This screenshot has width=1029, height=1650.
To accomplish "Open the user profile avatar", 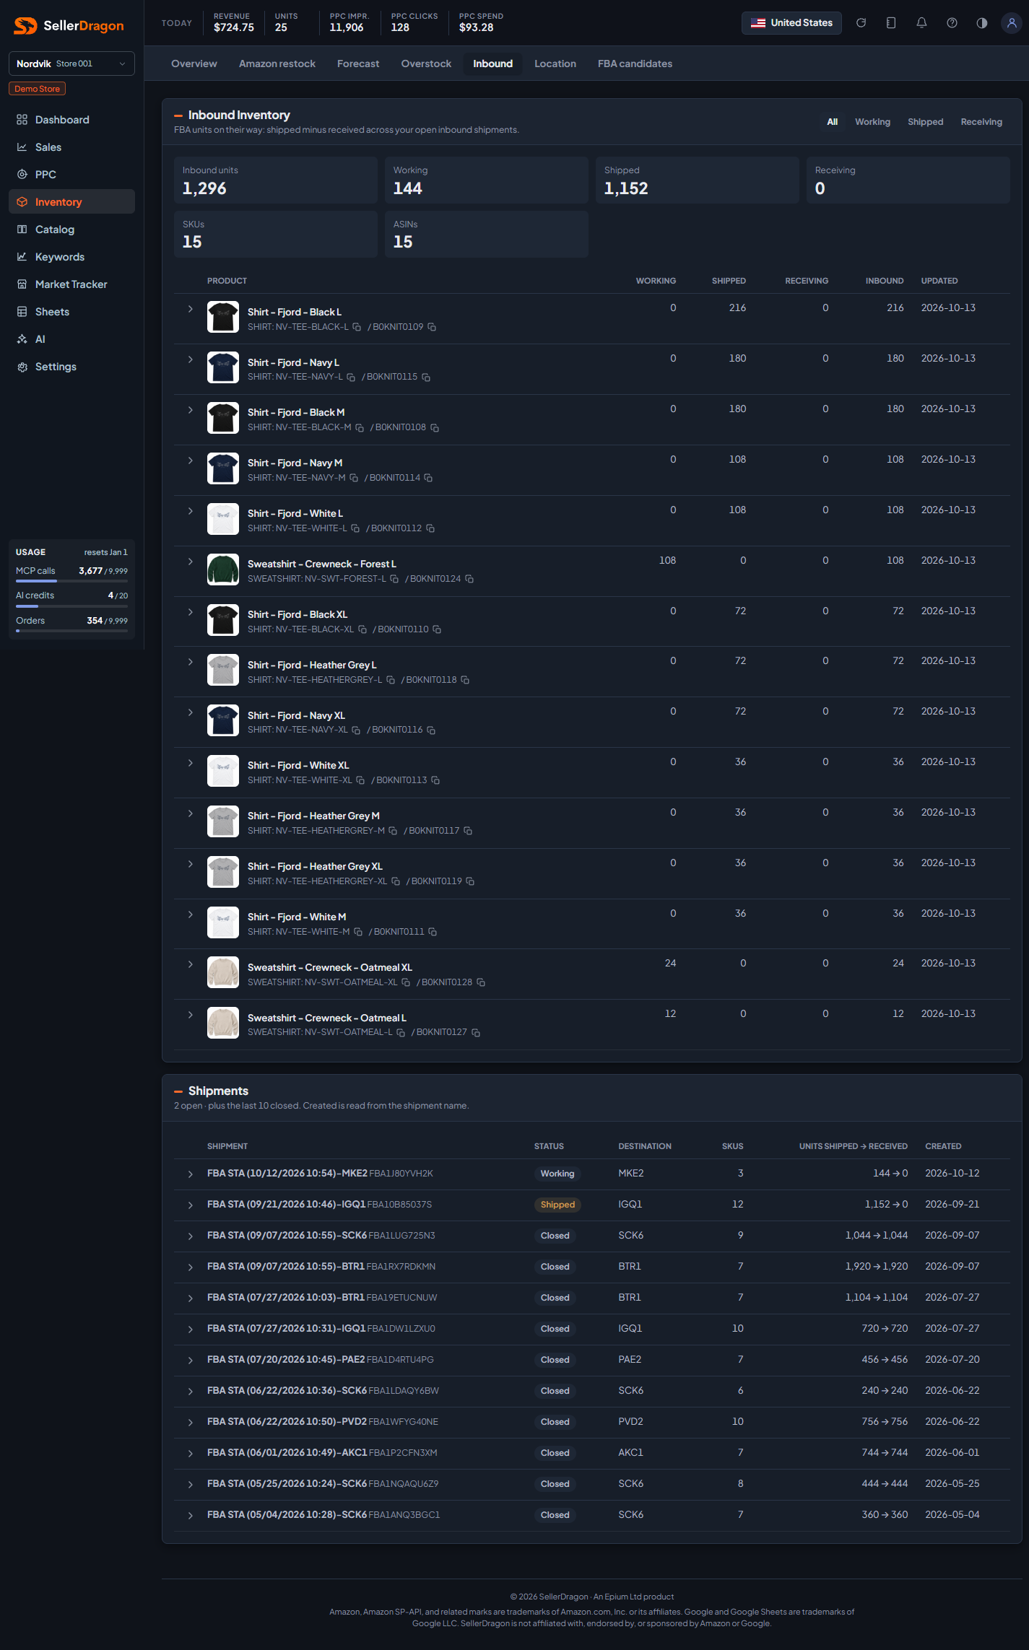I will [x=1012, y=23].
